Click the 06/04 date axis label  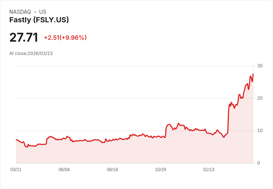(x=64, y=170)
